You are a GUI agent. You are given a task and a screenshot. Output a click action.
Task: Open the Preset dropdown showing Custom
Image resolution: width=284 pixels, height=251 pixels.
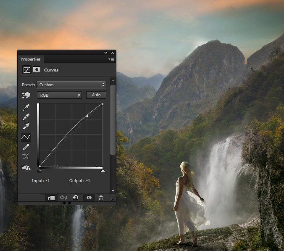71,85
